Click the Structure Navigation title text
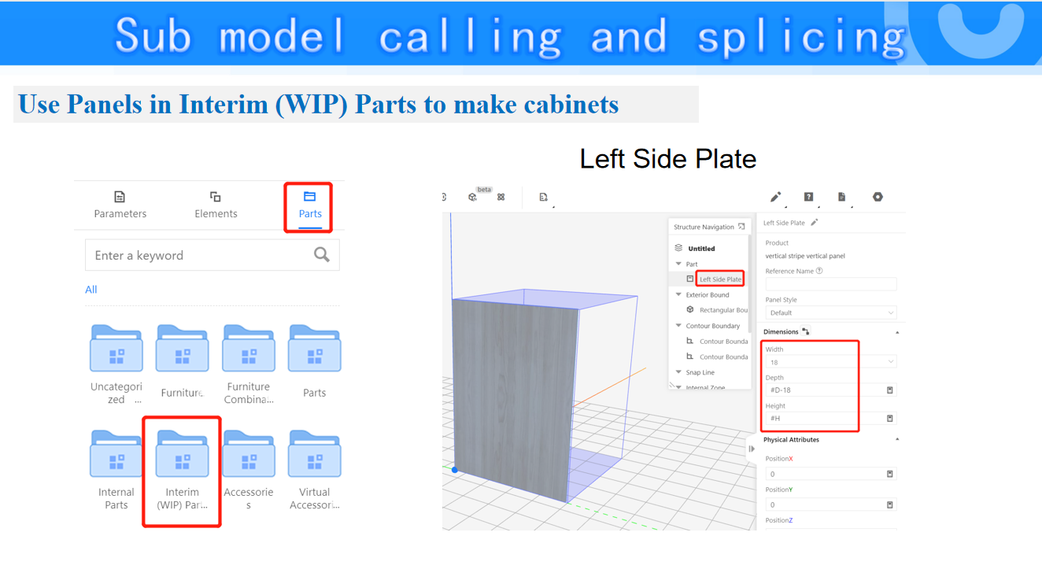This screenshot has width=1042, height=584. [x=704, y=227]
